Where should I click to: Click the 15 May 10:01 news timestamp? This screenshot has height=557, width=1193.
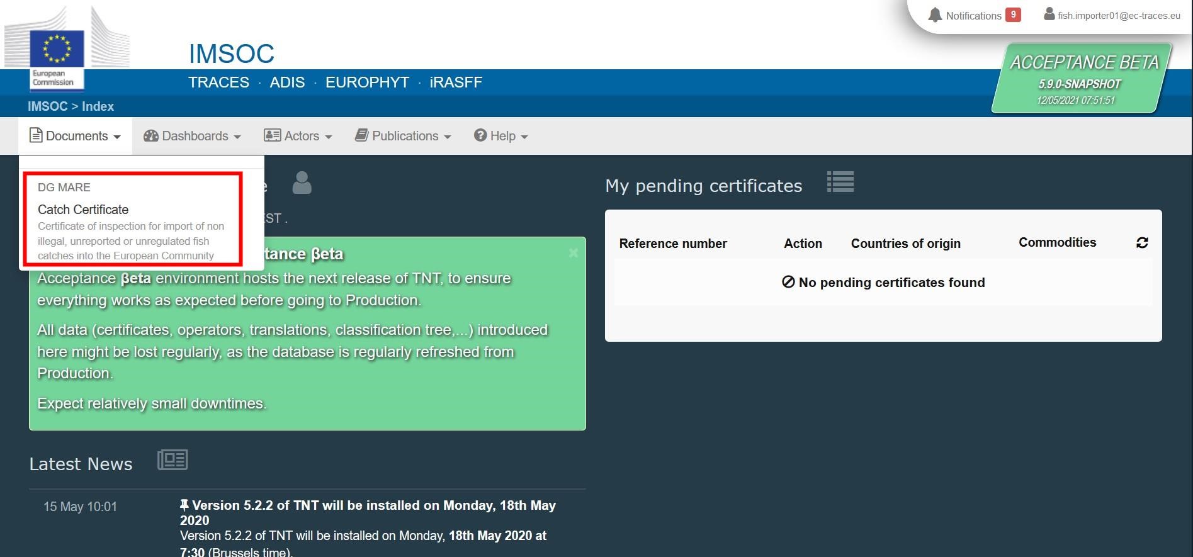pyautogui.click(x=80, y=507)
